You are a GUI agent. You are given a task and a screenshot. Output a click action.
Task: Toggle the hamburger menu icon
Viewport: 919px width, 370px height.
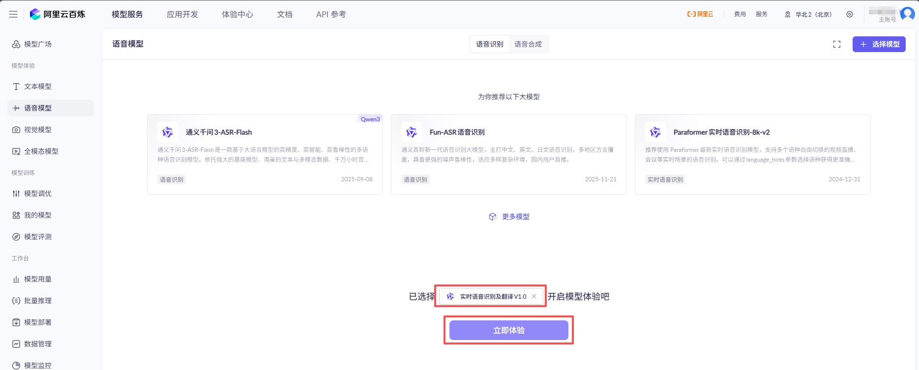tap(13, 14)
